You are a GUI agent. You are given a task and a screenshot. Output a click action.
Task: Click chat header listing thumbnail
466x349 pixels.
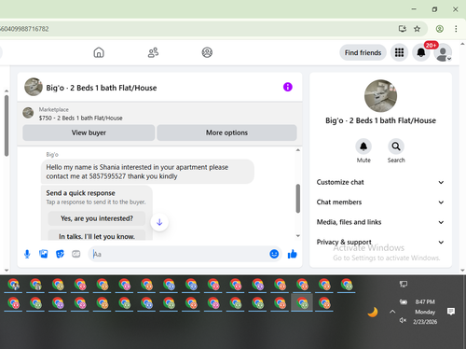point(34,87)
